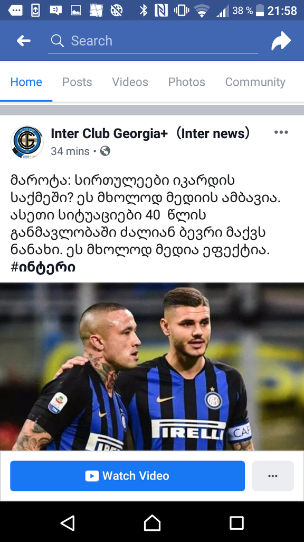
Task: Tap the share arrow icon
Action: tap(281, 41)
